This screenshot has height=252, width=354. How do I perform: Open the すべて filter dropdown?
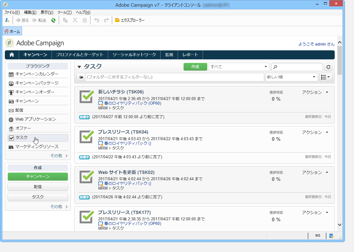click(x=239, y=67)
